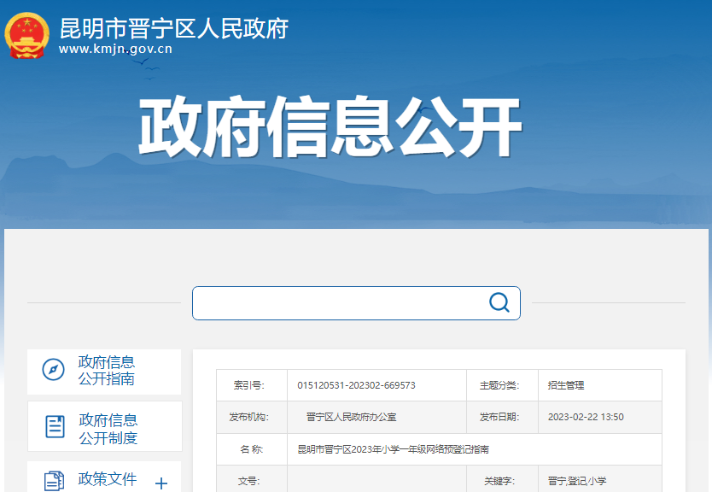Click keywords value 晋宁,登记,小学
This screenshot has width=712, height=492.
(x=576, y=481)
